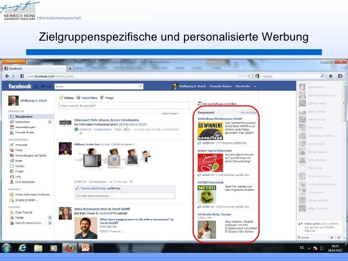The width and height of the screenshot is (348, 261).
Task: Click the METRO ad image
Action: (207, 195)
